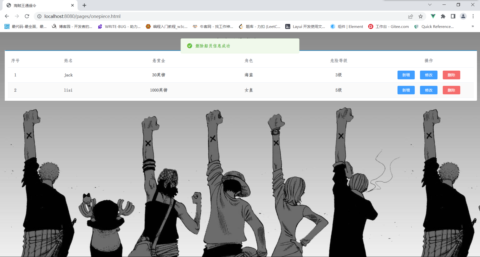Open Chrome's three-dot menu
The height and width of the screenshot is (257, 480).
click(x=473, y=16)
